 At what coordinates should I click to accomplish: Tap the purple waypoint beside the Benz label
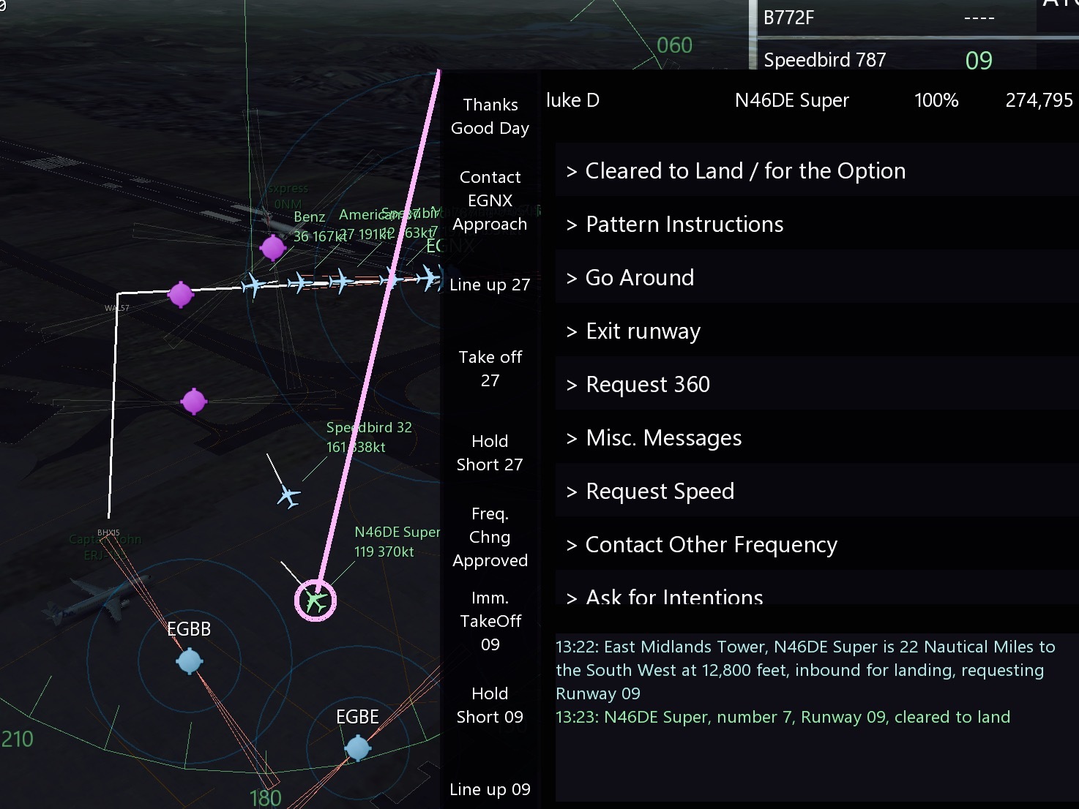tap(273, 248)
